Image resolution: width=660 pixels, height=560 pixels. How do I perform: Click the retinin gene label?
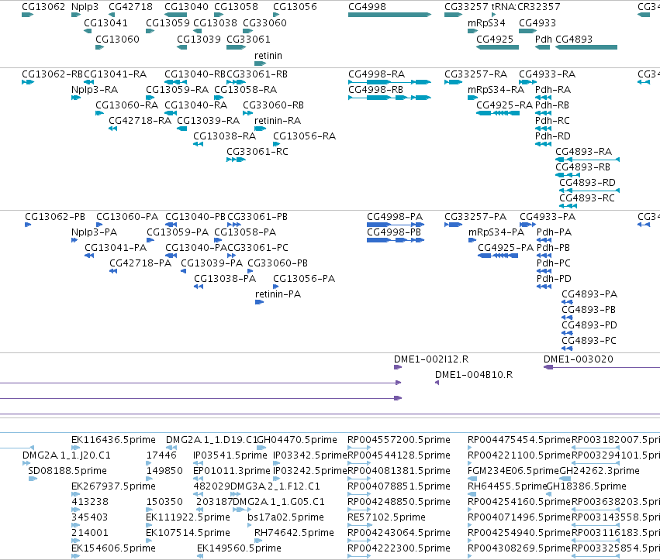pyautogui.click(x=268, y=56)
